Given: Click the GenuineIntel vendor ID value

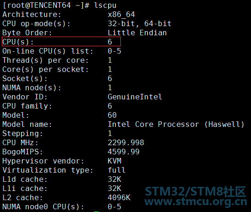Looking at the screenshot, I should 135,97.
